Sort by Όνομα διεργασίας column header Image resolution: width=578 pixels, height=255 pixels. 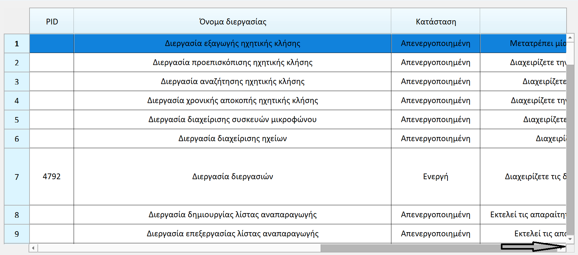point(232,21)
